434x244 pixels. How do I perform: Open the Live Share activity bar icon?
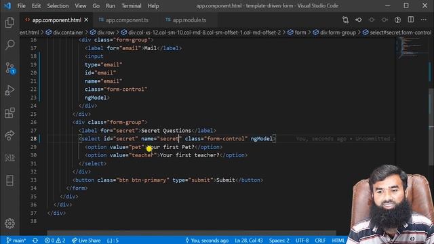(9, 136)
